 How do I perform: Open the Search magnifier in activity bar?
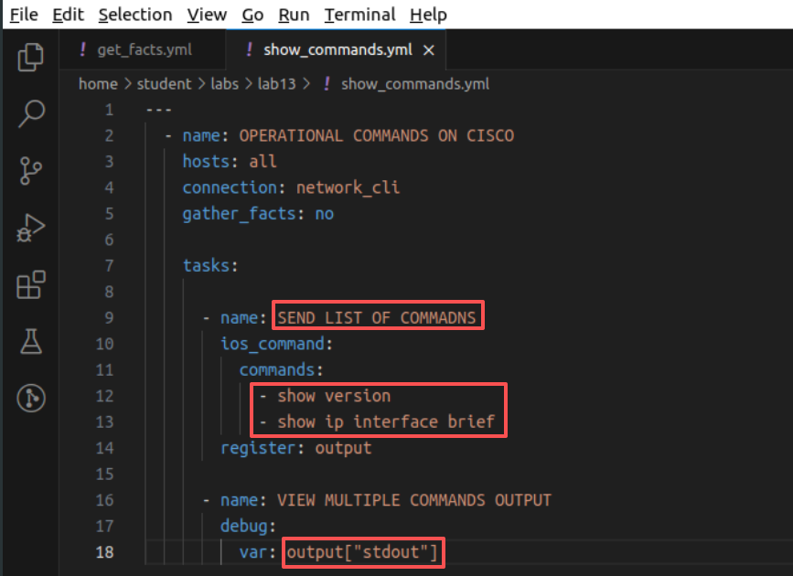pos(31,113)
